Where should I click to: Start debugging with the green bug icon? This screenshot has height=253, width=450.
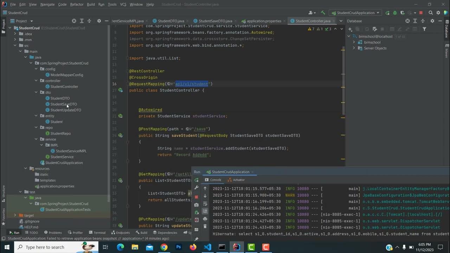[x=394, y=13]
